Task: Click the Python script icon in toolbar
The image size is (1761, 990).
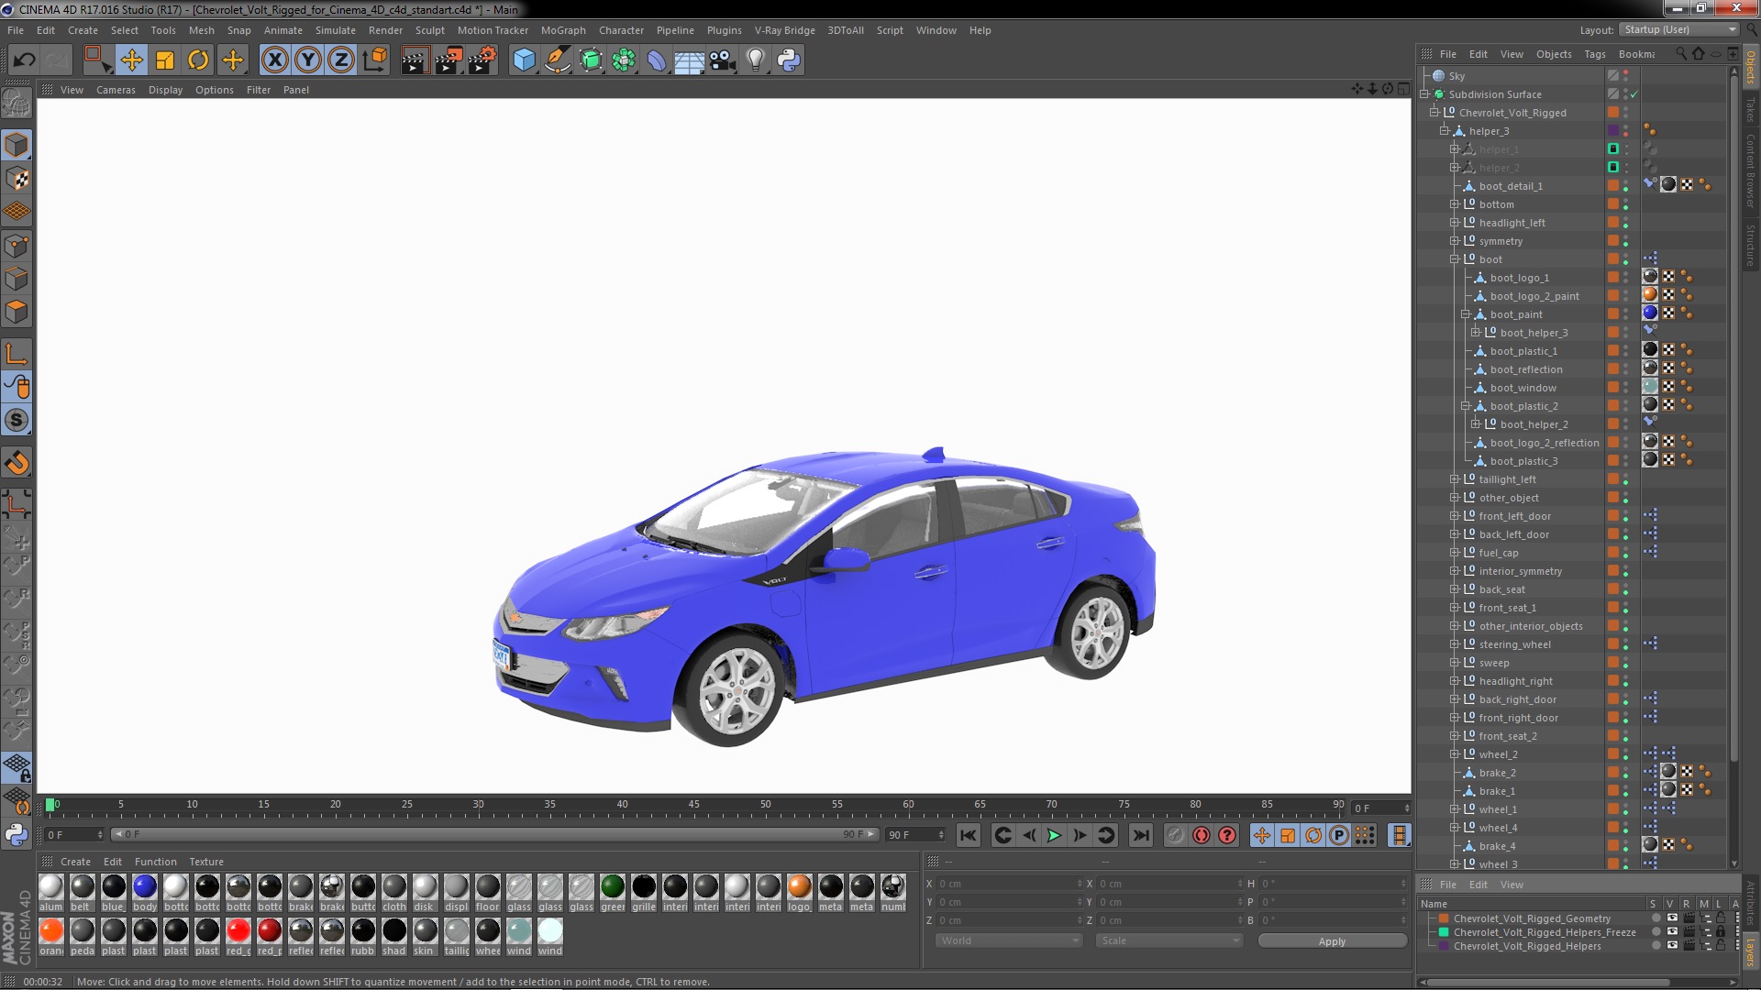Action: (789, 60)
